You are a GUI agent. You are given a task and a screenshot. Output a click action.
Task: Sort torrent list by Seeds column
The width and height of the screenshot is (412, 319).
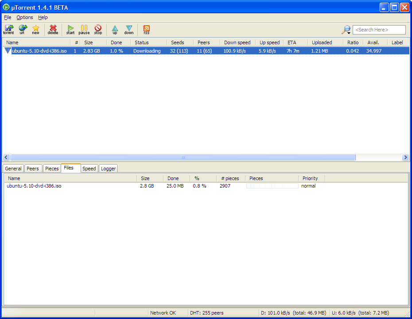(180, 42)
